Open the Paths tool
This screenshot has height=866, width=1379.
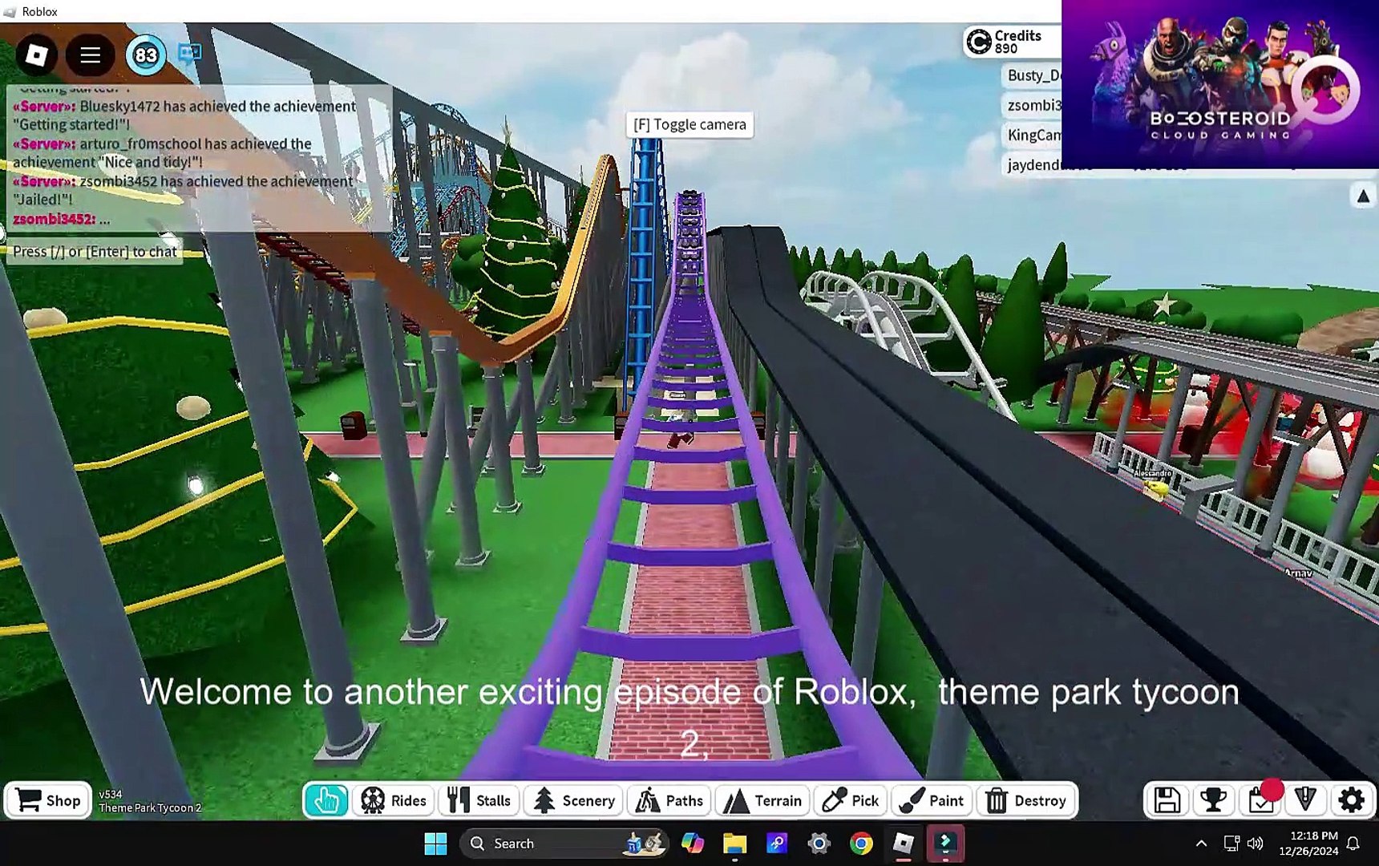point(669,799)
